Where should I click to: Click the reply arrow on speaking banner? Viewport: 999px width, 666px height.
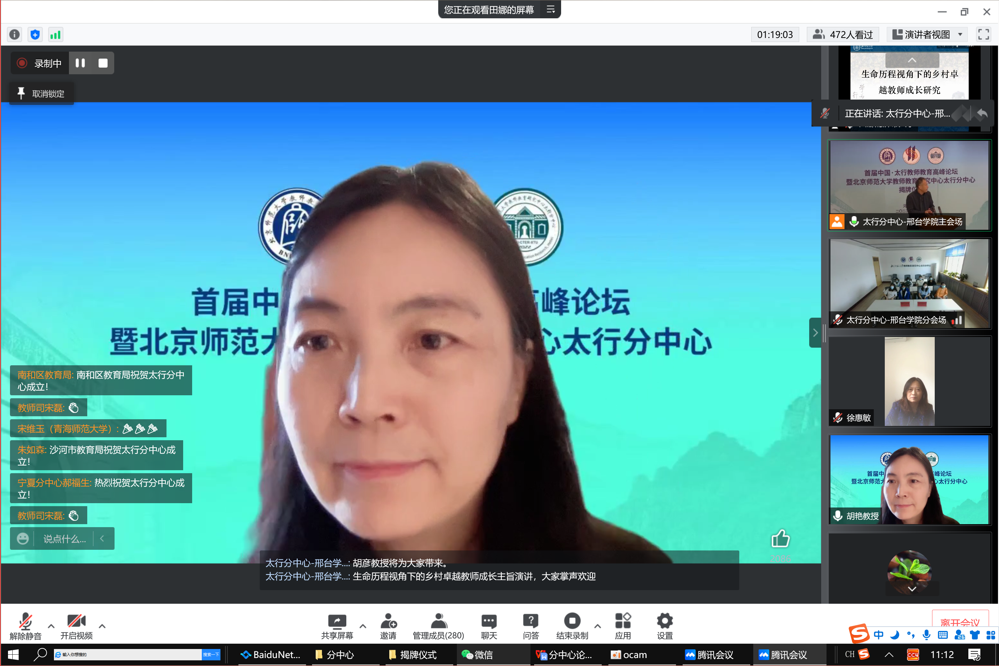pyautogui.click(x=982, y=114)
